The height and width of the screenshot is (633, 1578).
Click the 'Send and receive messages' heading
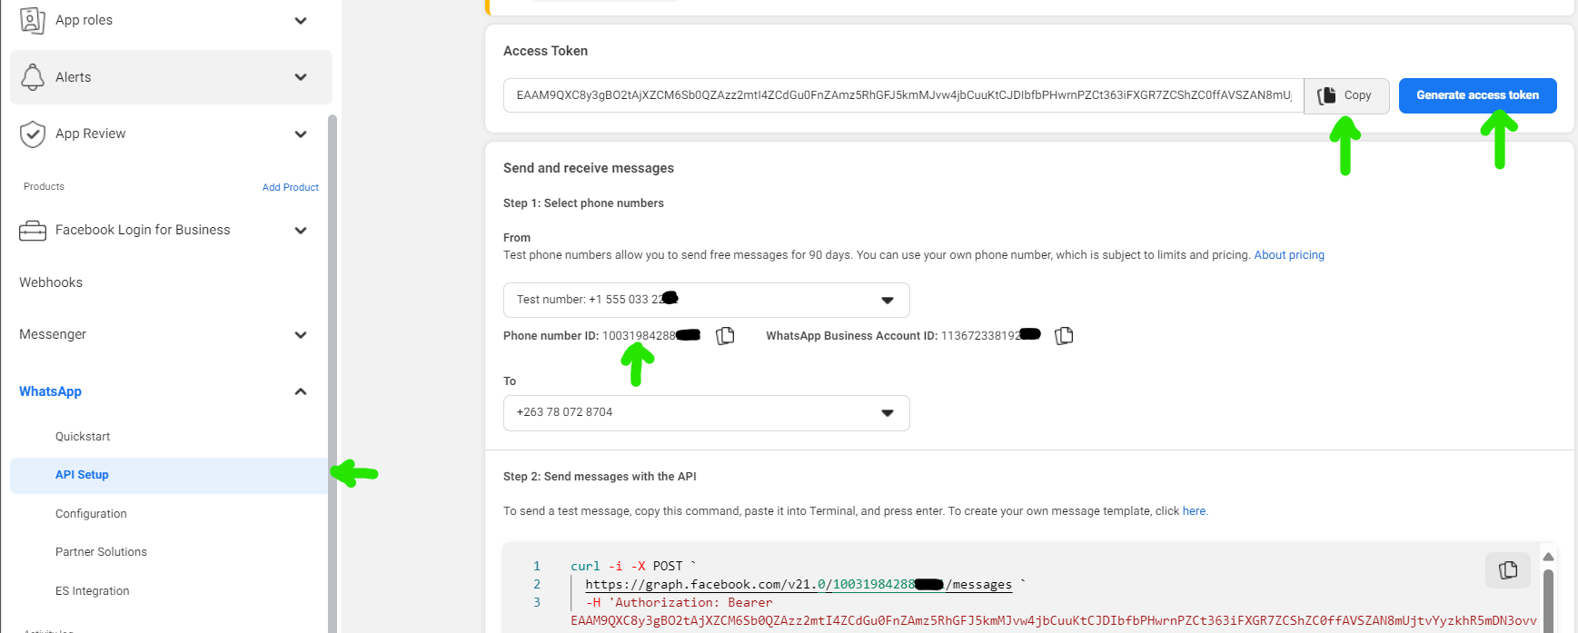589,168
